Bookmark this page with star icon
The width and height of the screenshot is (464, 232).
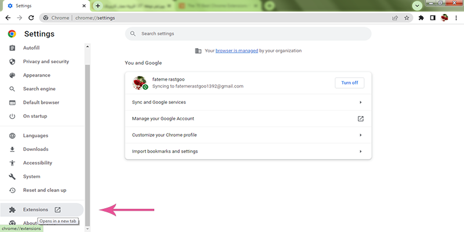pos(407,18)
